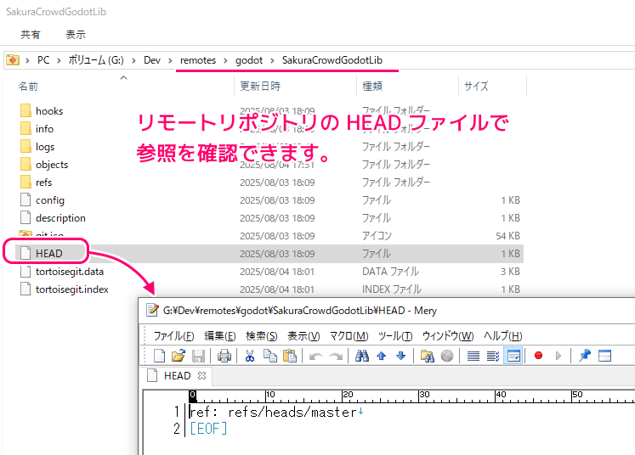
Task: Click the Find Next down-arrow icon
Action: (401, 356)
